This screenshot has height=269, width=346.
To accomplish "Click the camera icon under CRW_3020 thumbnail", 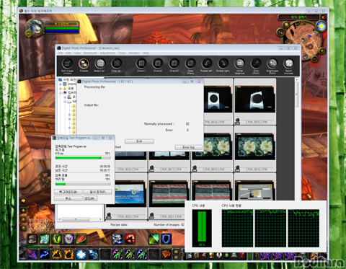I will point(109,216).
